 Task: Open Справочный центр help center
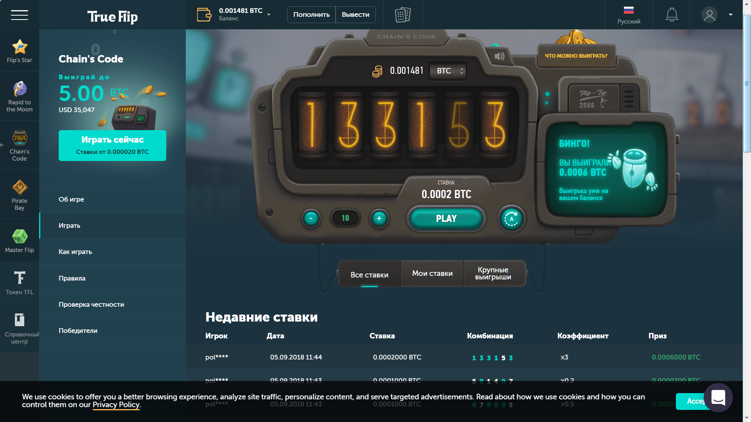pos(20,329)
